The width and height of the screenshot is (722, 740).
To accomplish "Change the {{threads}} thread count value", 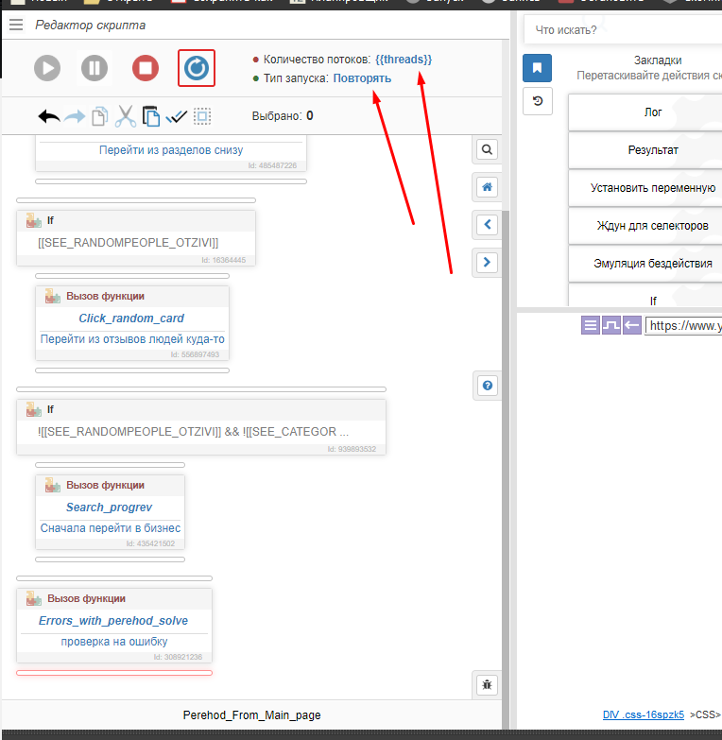I will coord(404,60).
